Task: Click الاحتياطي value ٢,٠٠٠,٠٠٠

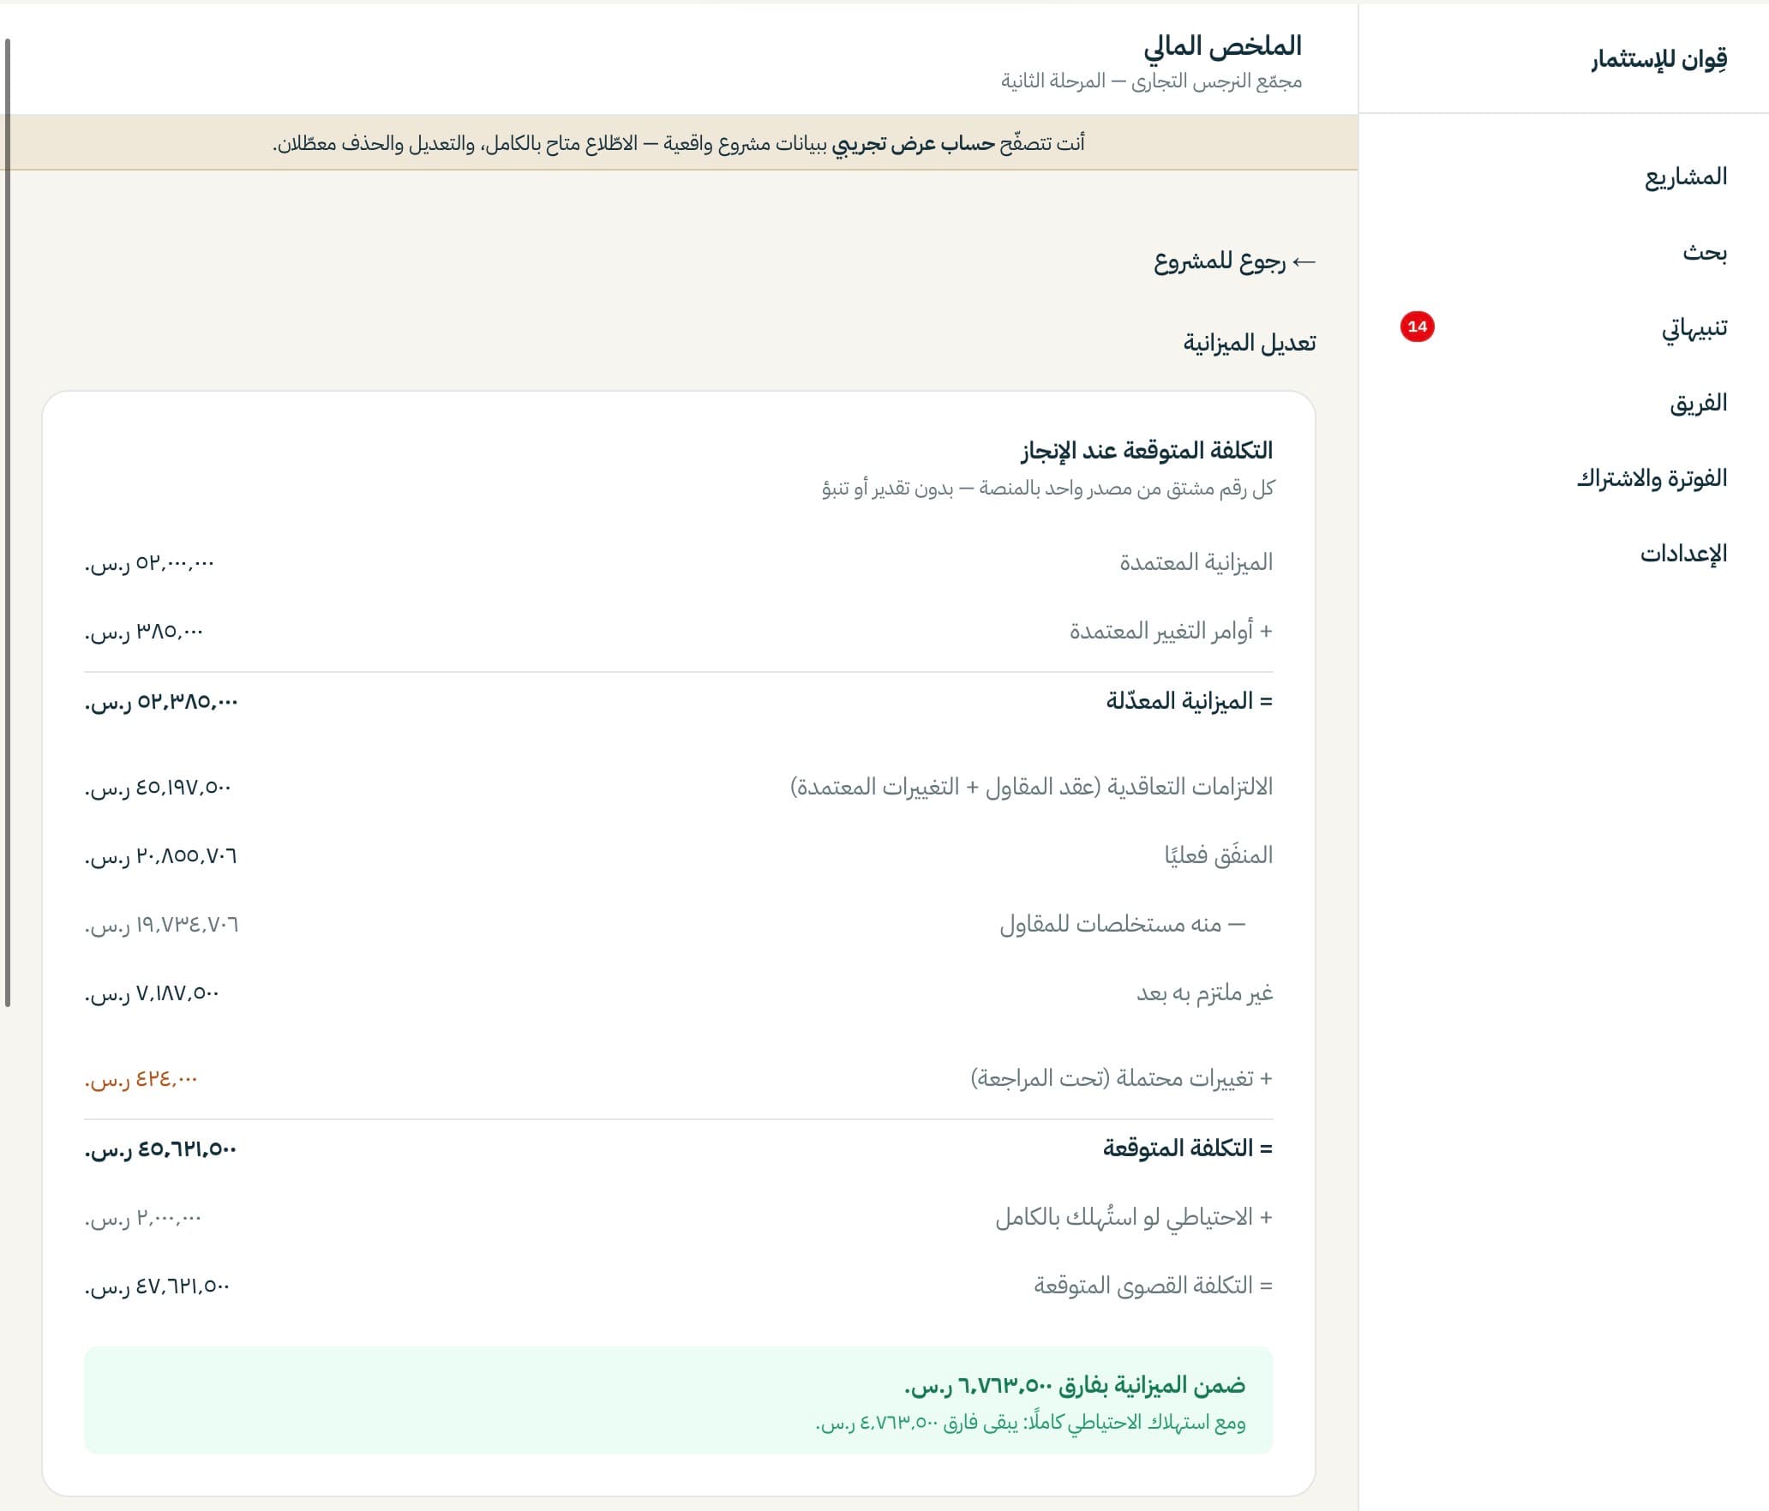Action: pyautogui.click(x=142, y=1218)
